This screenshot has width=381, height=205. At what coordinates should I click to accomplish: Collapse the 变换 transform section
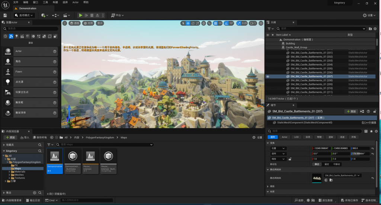point(268,143)
